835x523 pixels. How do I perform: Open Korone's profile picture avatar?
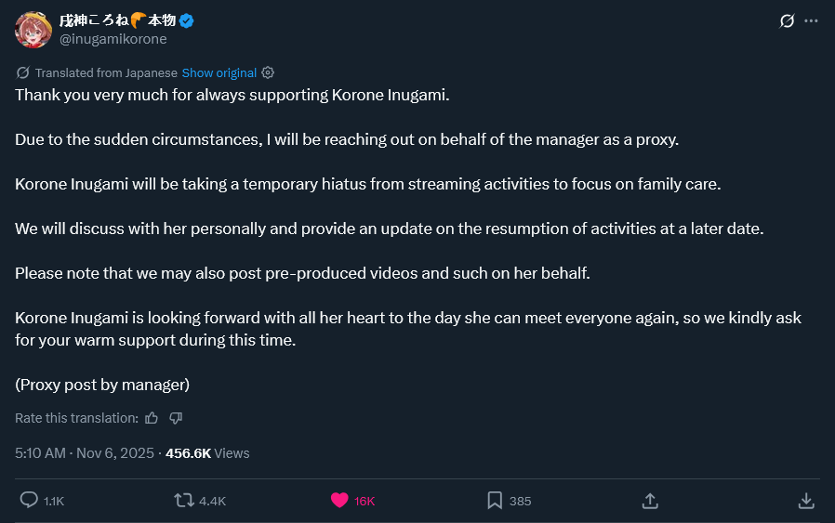click(x=33, y=30)
